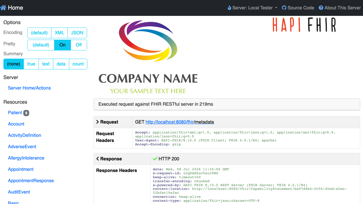The image size is (363, 204).
Task: Open the AppointmentResponse resource
Action: pyautogui.click(x=31, y=180)
